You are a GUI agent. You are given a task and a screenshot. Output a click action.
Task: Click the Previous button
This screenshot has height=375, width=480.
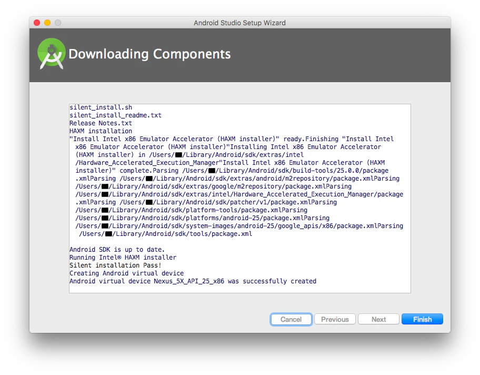click(x=335, y=319)
